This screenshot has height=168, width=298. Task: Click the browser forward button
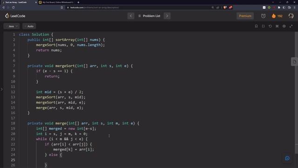click(8, 7)
